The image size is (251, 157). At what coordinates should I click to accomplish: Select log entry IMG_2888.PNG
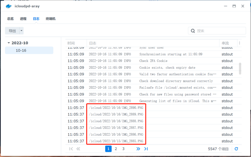tap(153, 121)
